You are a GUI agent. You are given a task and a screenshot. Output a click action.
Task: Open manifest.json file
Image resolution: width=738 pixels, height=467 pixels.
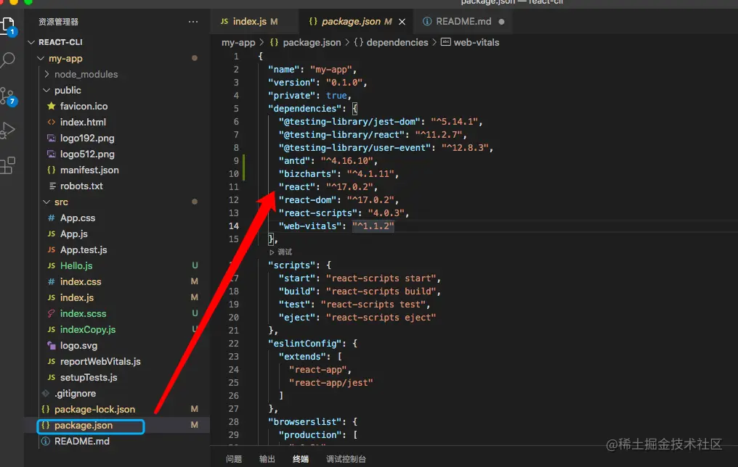(89, 170)
